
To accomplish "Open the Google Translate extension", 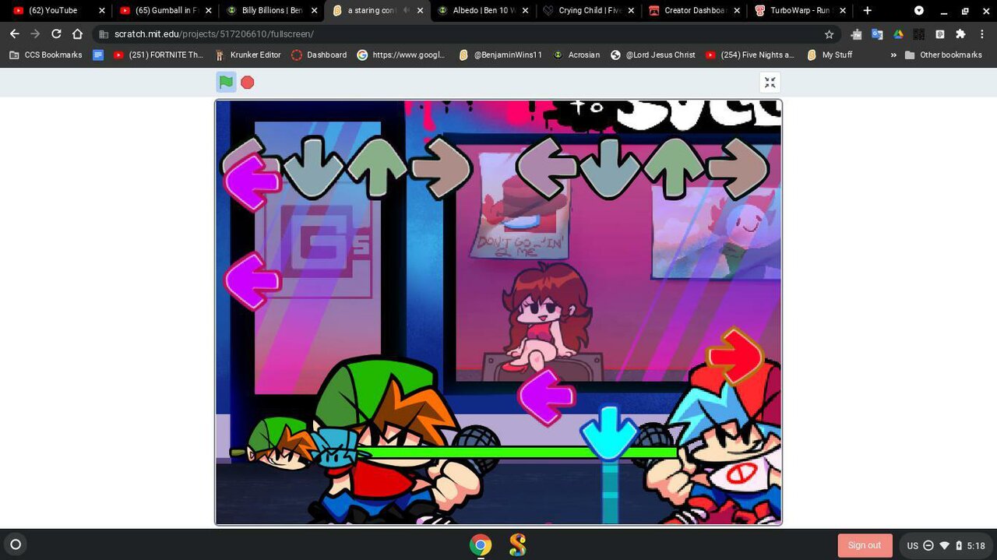I will 877,34.
